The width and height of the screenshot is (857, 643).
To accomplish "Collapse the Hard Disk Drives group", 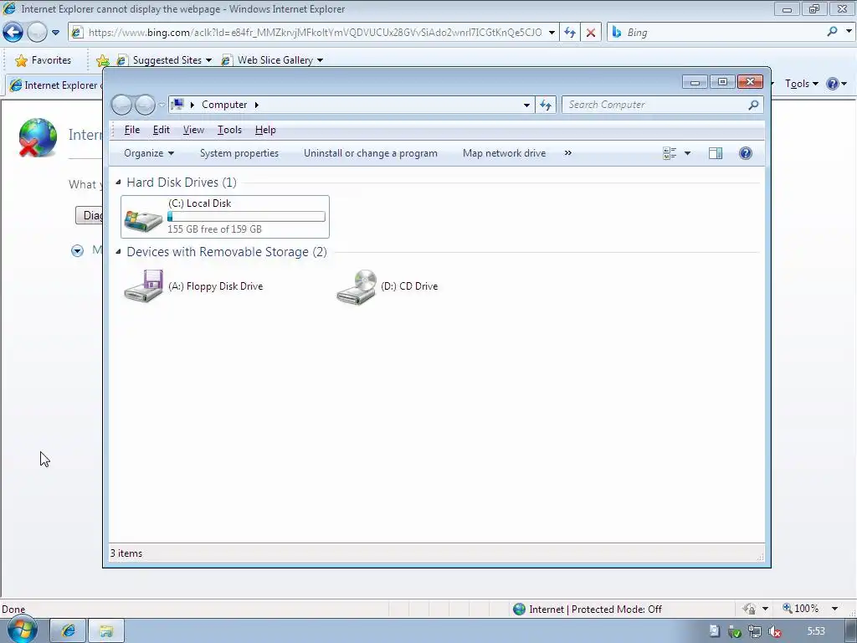I will pyautogui.click(x=118, y=182).
